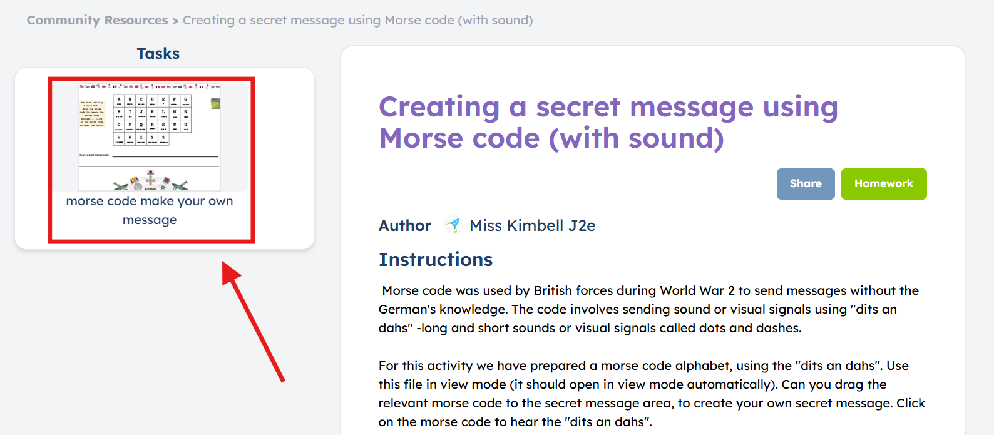The width and height of the screenshot is (994, 435).
Task: Click the Instructions heading
Action: [x=436, y=260]
